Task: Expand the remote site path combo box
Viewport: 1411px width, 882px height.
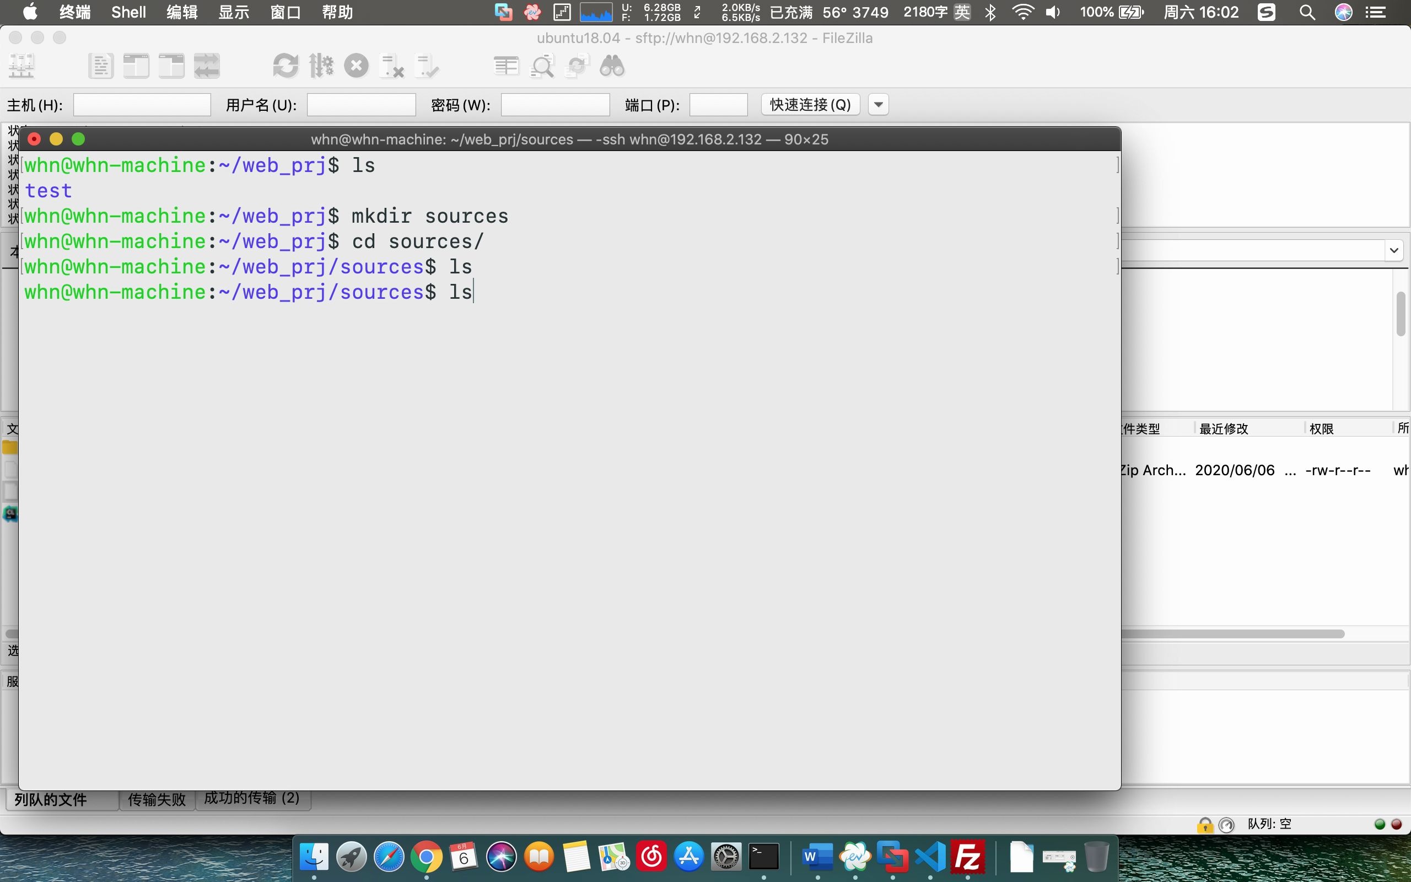Action: click(x=1393, y=251)
